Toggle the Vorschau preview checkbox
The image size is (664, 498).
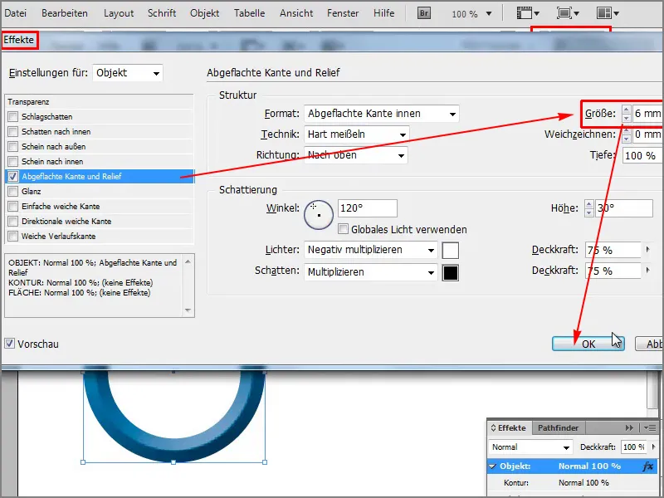(x=10, y=344)
